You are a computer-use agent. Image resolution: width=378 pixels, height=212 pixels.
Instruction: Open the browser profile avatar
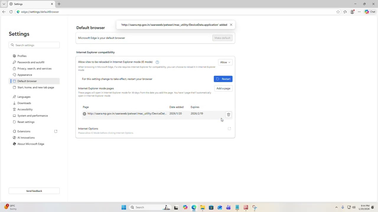pyautogui.click(x=352, y=12)
